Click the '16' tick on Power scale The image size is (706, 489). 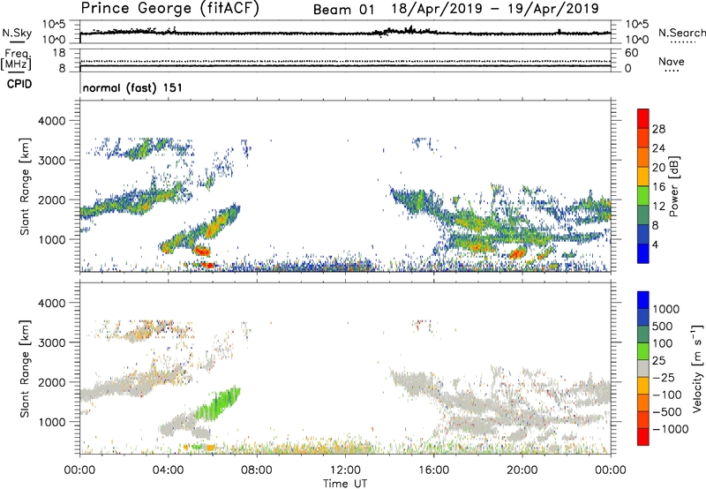pos(658,187)
